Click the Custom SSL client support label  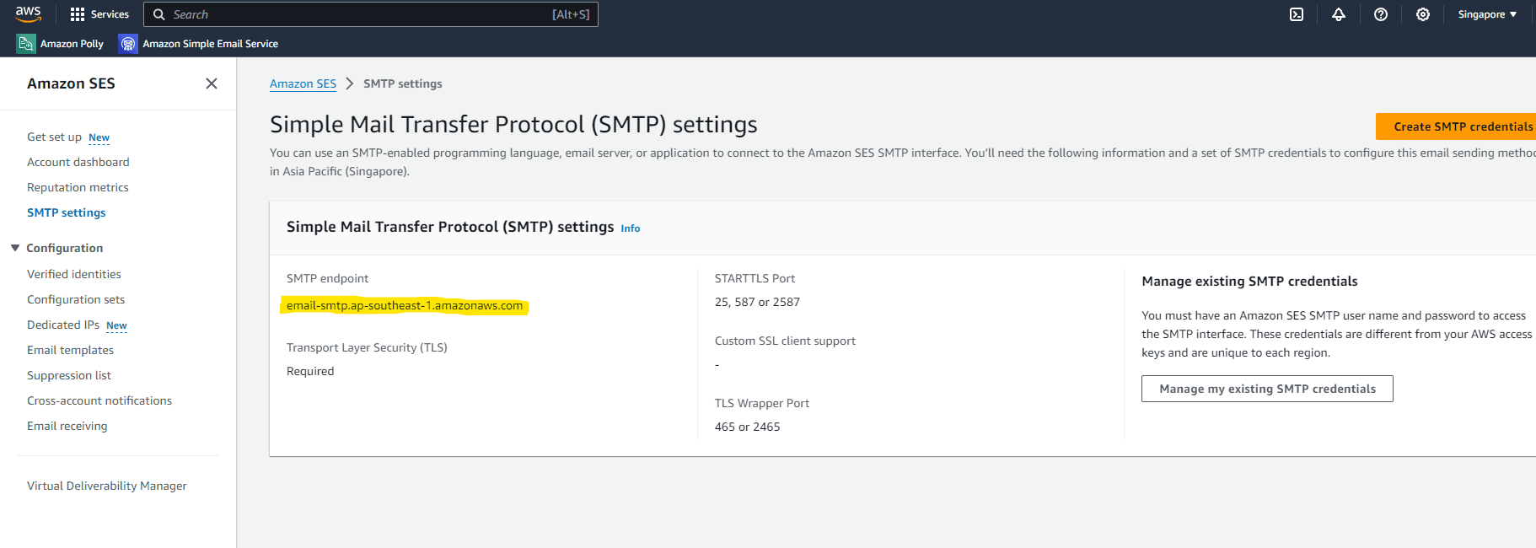(x=785, y=341)
